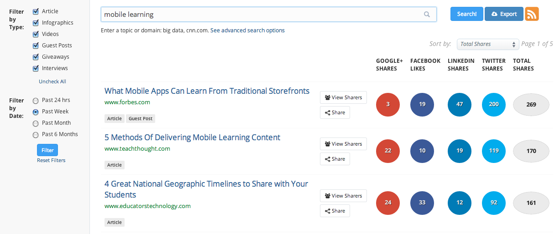This screenshot has height=234, width=560.
Task: Click the Uncheck All link
Action: tap(52, 81)
